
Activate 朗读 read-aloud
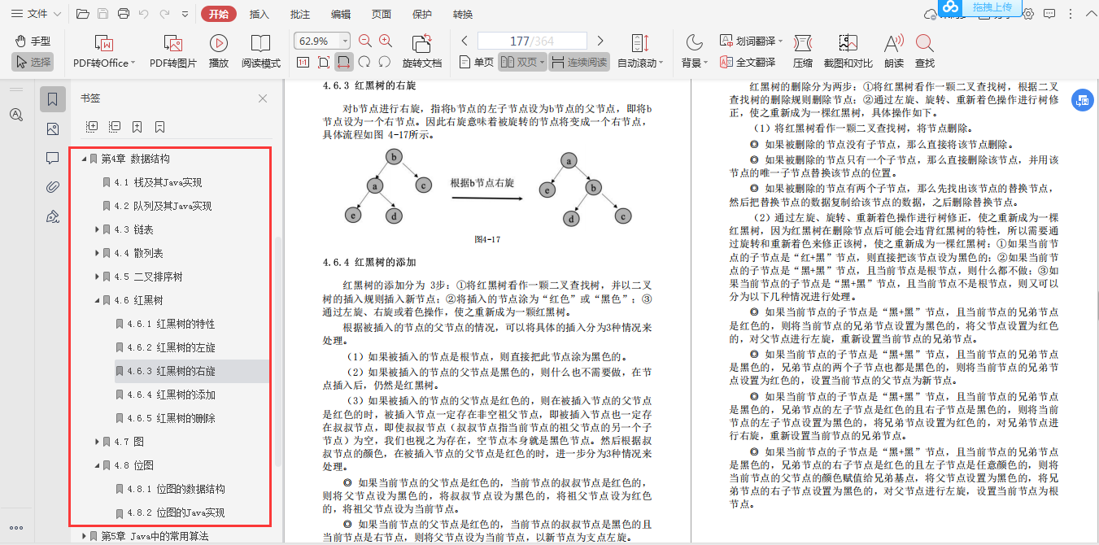892,50
